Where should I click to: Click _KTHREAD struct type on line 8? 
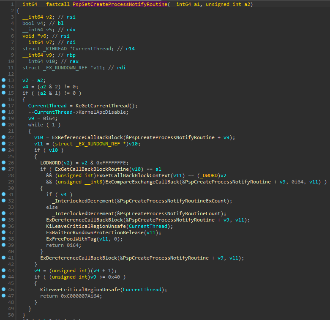tap(55, 49)
